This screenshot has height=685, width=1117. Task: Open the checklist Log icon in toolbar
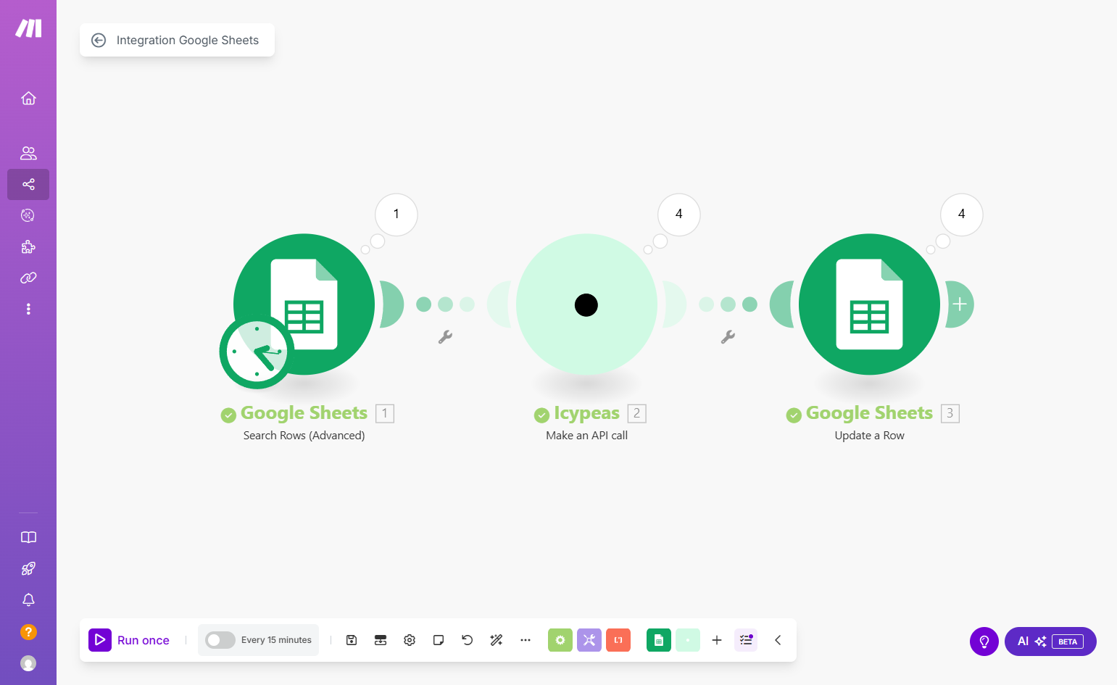click(x=746, y=640)
